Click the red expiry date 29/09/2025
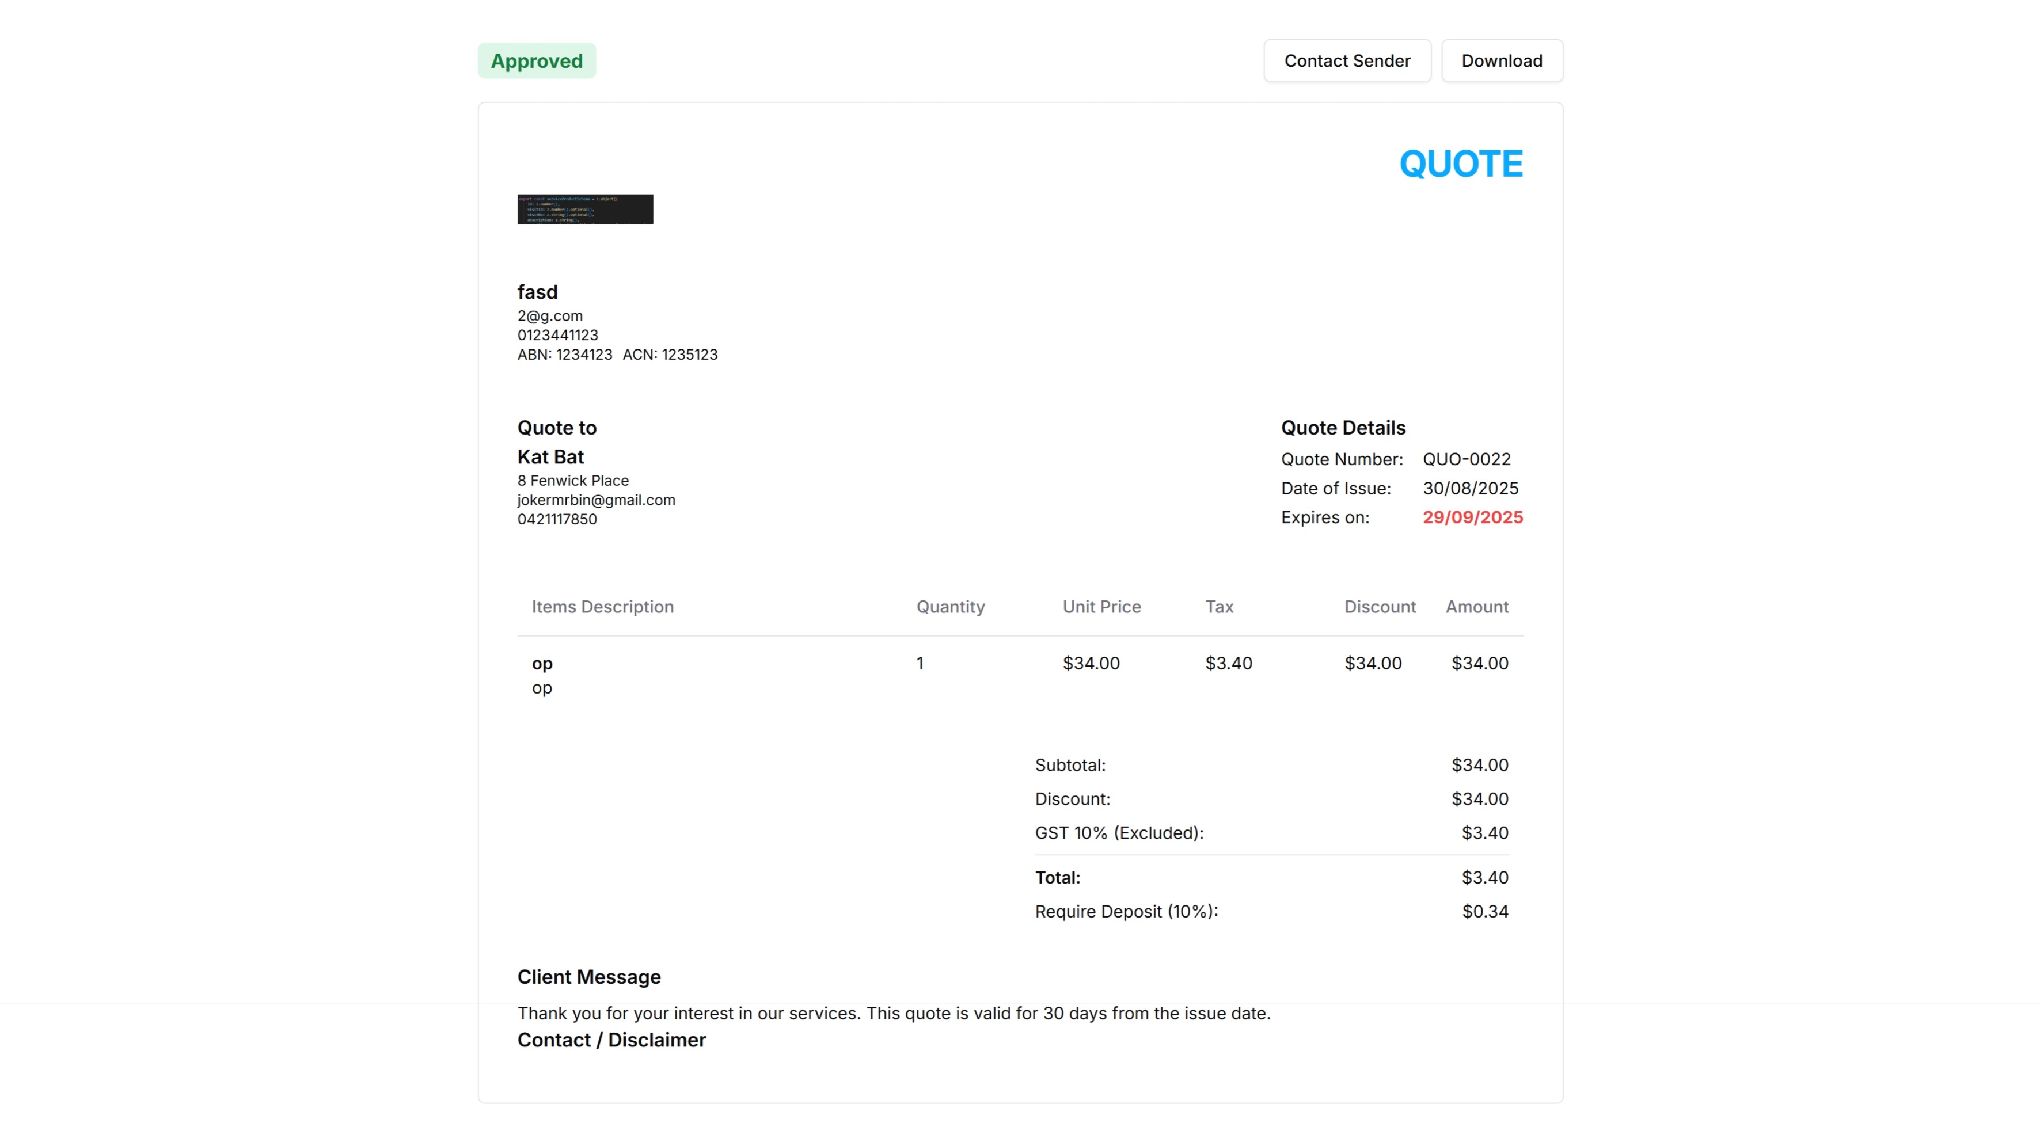 1472,517
